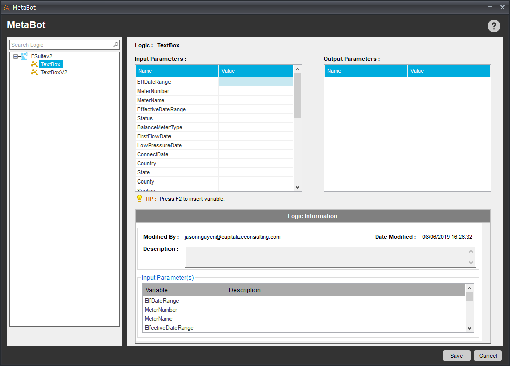Click the Save button
This screenshot has height=366, width=510.
point(456,356)
